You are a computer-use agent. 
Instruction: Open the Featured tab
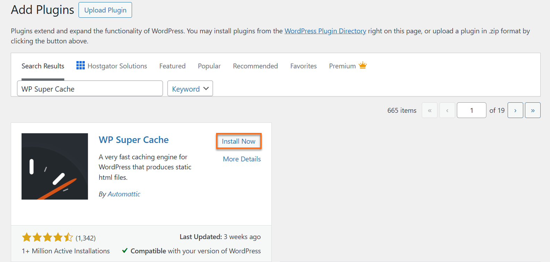[172, 66]
